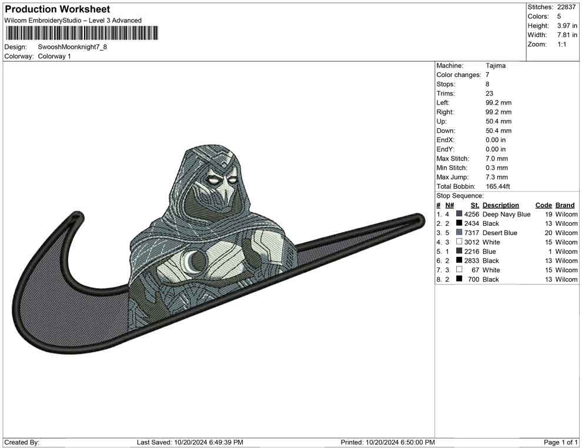Click the 'Page 1 of 1' footer text
582x448 pixels.
(560, 442)
